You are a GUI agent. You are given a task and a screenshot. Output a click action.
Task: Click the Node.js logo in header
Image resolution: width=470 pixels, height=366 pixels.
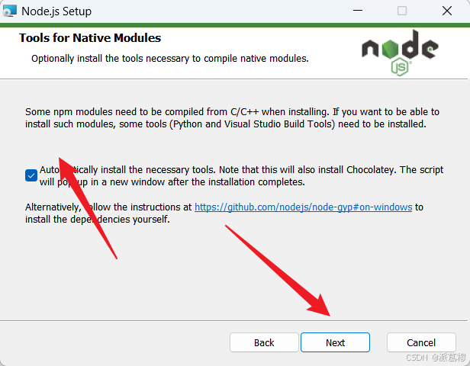click(400, 53)
